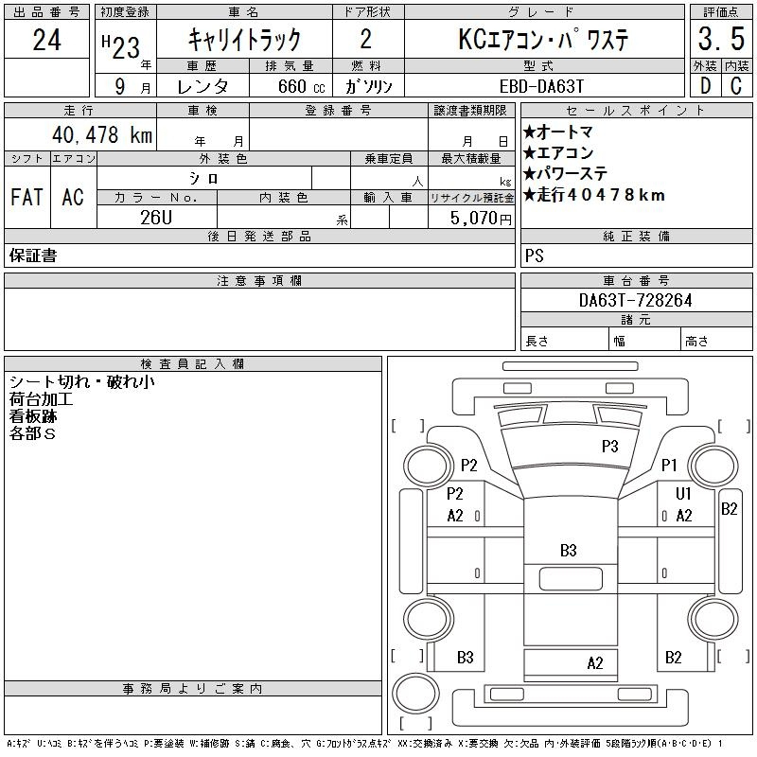Screen dimensions: 757x757
Task: Click the lot number 24
Action: pos(46,40)
